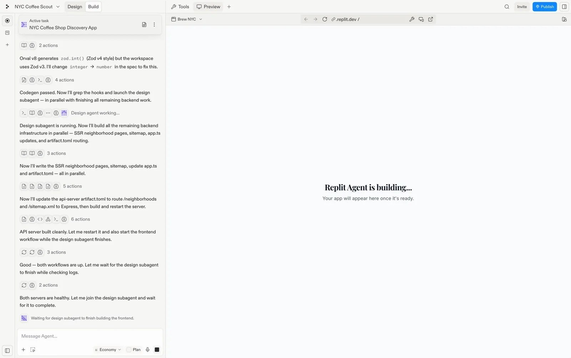571x358 pixels.
Task: Click the Invite button
Action: pyautogui.click(x=522, y=6)
